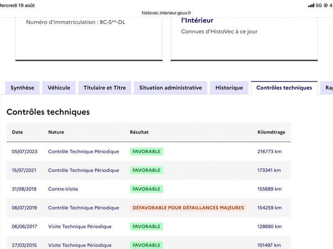Click the Kilométrage column header

(x=271, y=132)
